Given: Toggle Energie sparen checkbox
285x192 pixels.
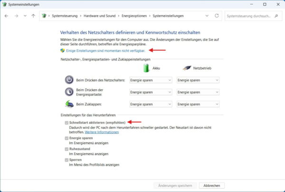Looking at the screenshot, I should [66, 138].
